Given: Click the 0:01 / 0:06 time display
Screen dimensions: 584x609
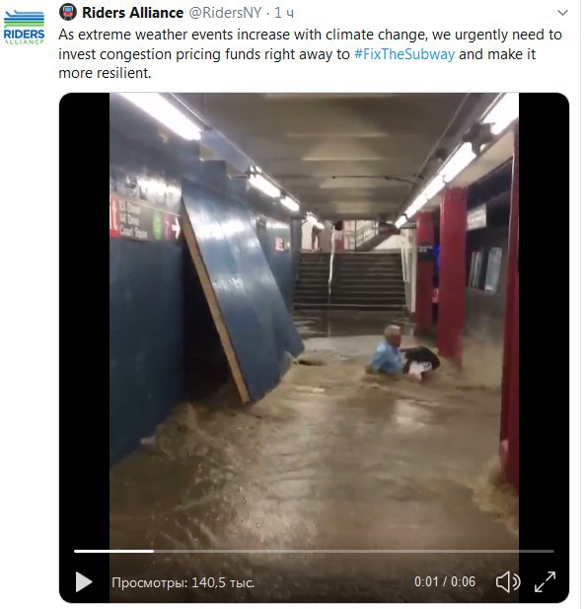Looking at the screenshot, I should (x=445, y=581).
